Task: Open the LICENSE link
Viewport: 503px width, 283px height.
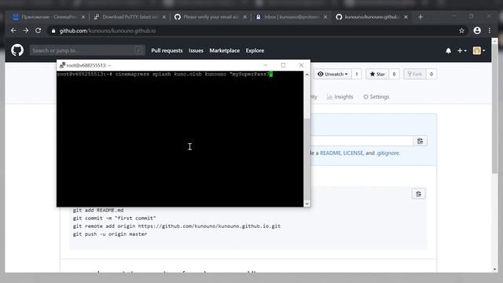Action: pos(353,153)
